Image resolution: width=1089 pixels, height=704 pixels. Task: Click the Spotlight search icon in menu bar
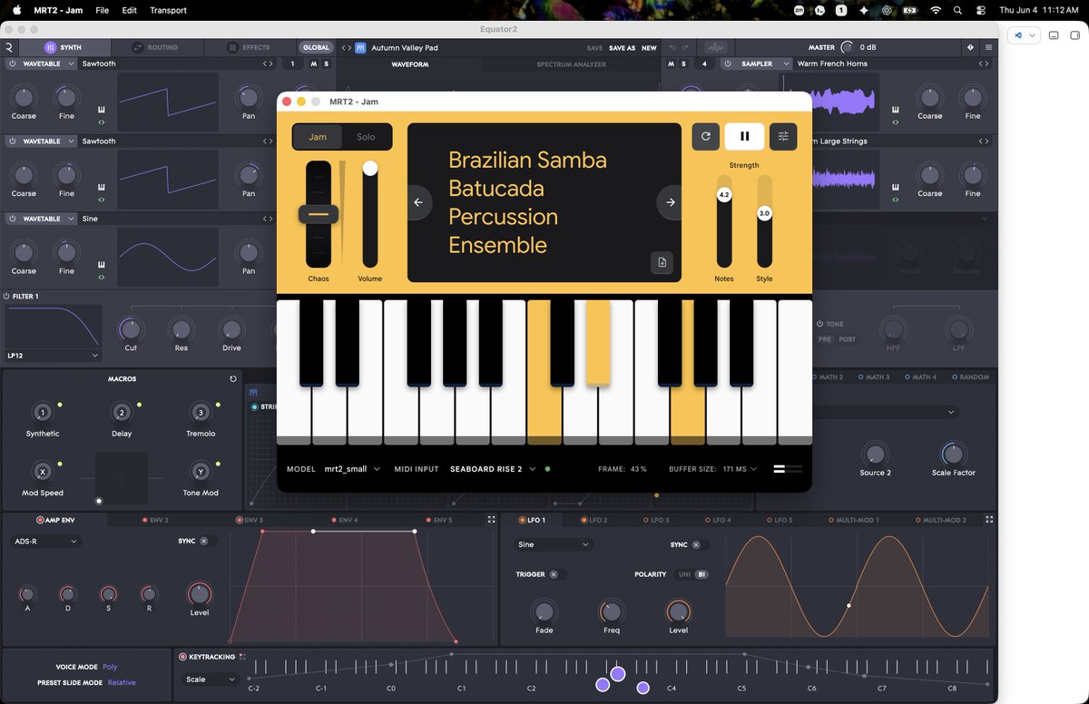(x=958, y=10)
